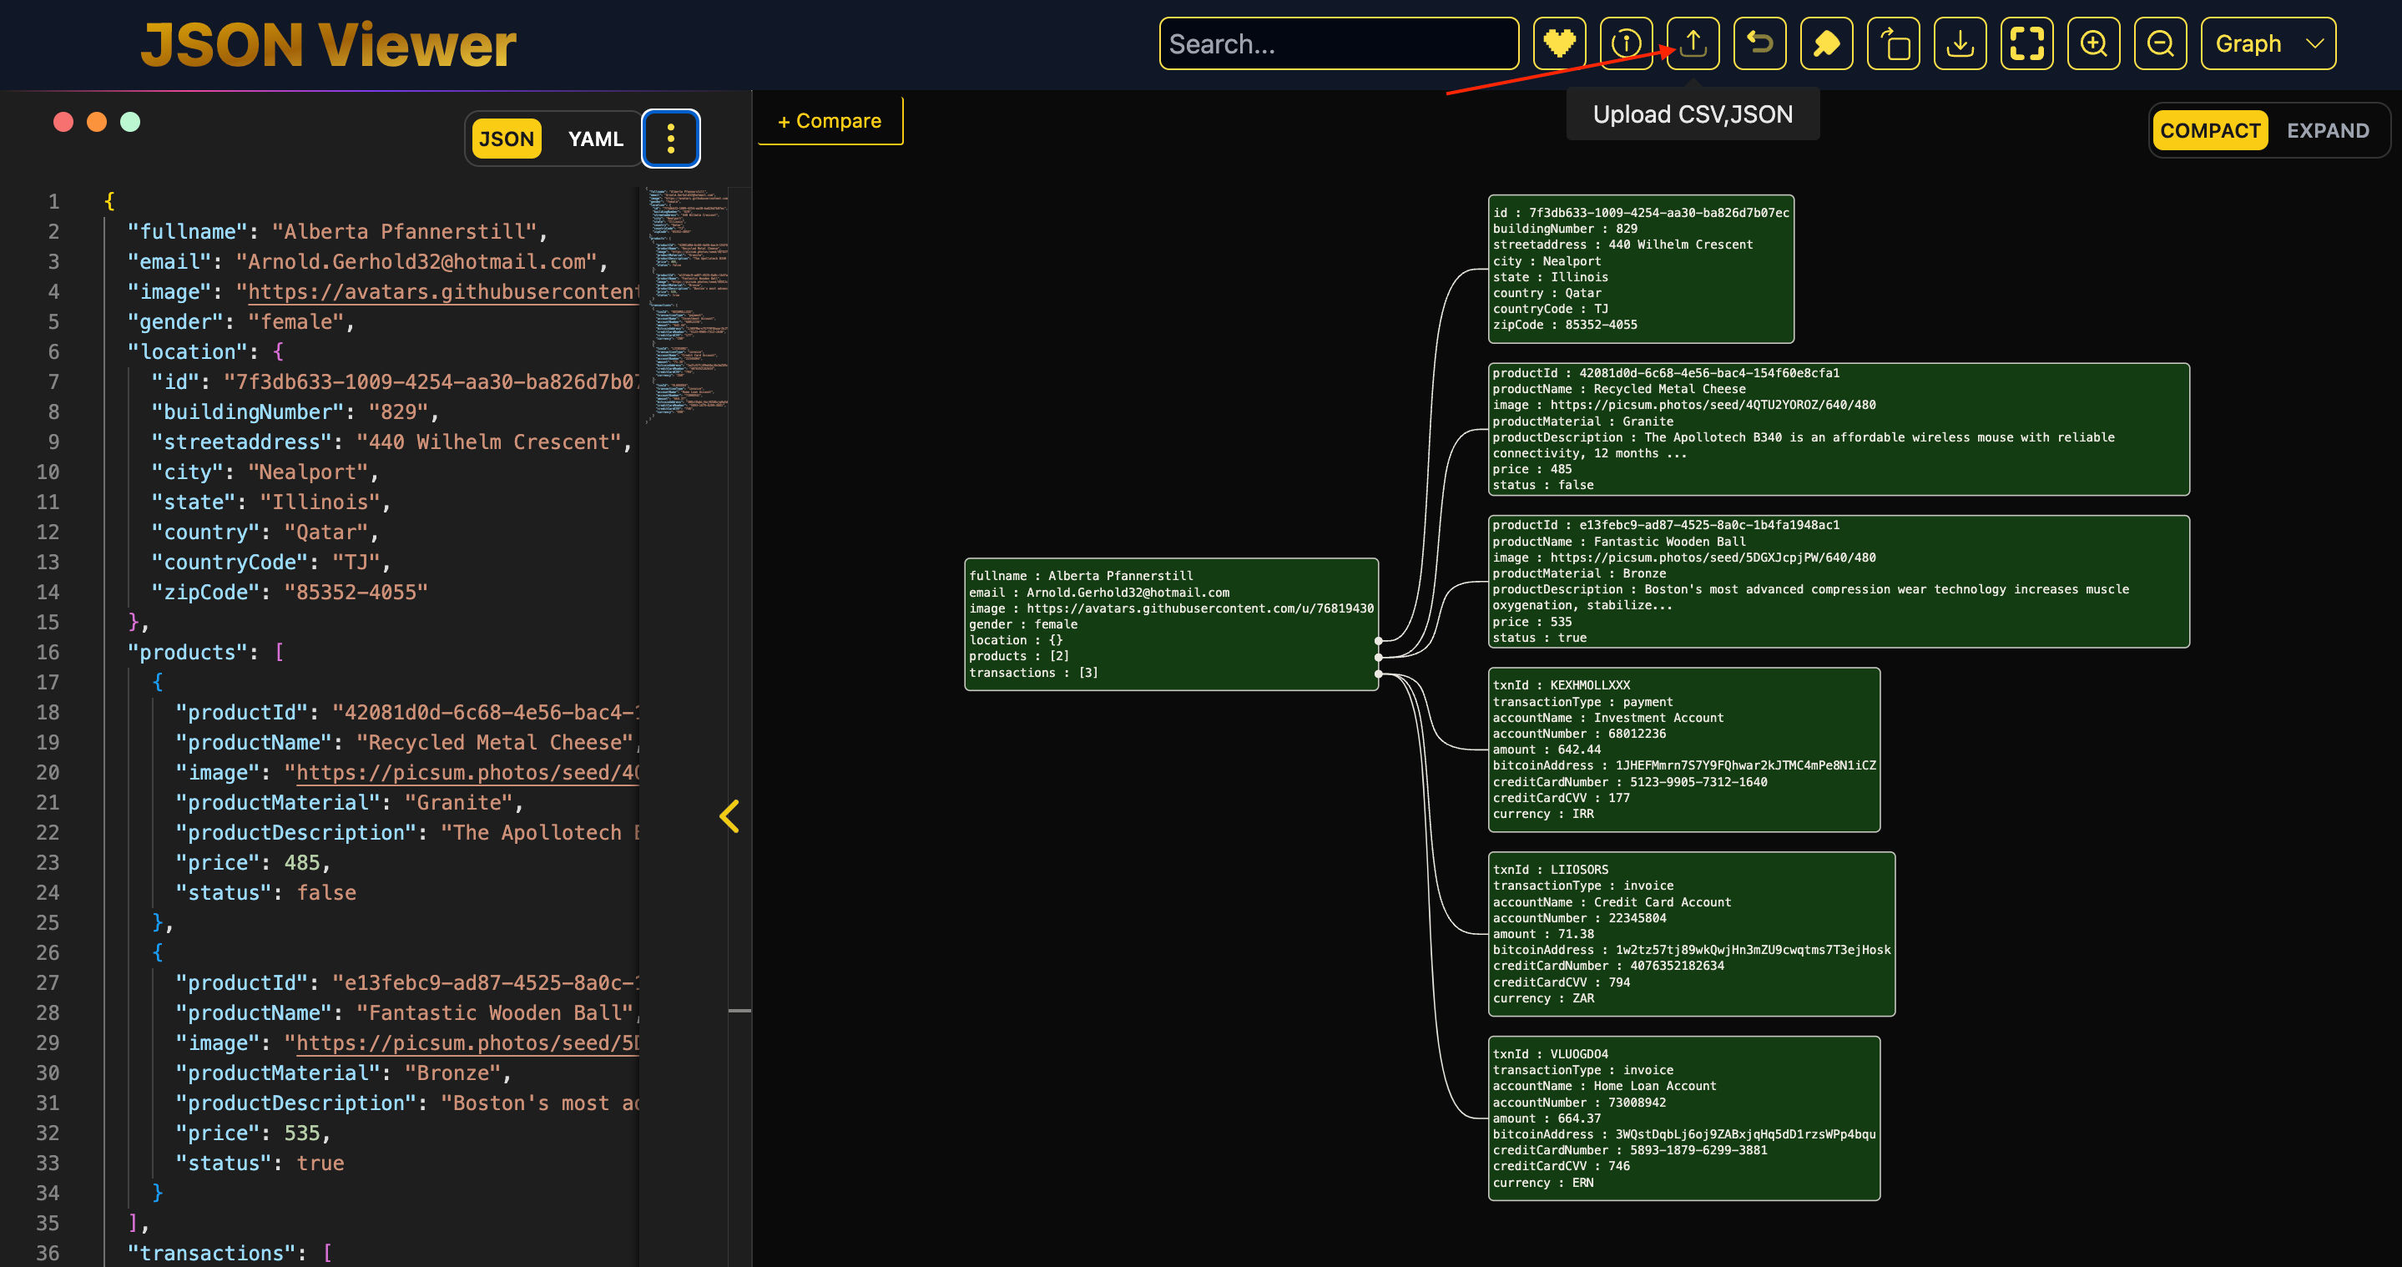
Task: Click the "fullname" line in editor
Action: coord(337,232)
